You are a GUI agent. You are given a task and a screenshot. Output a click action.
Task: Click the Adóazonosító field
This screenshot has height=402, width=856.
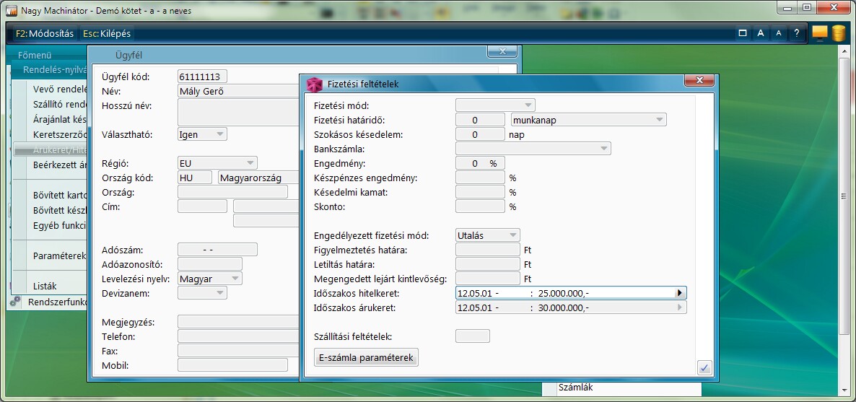(209, 264)
